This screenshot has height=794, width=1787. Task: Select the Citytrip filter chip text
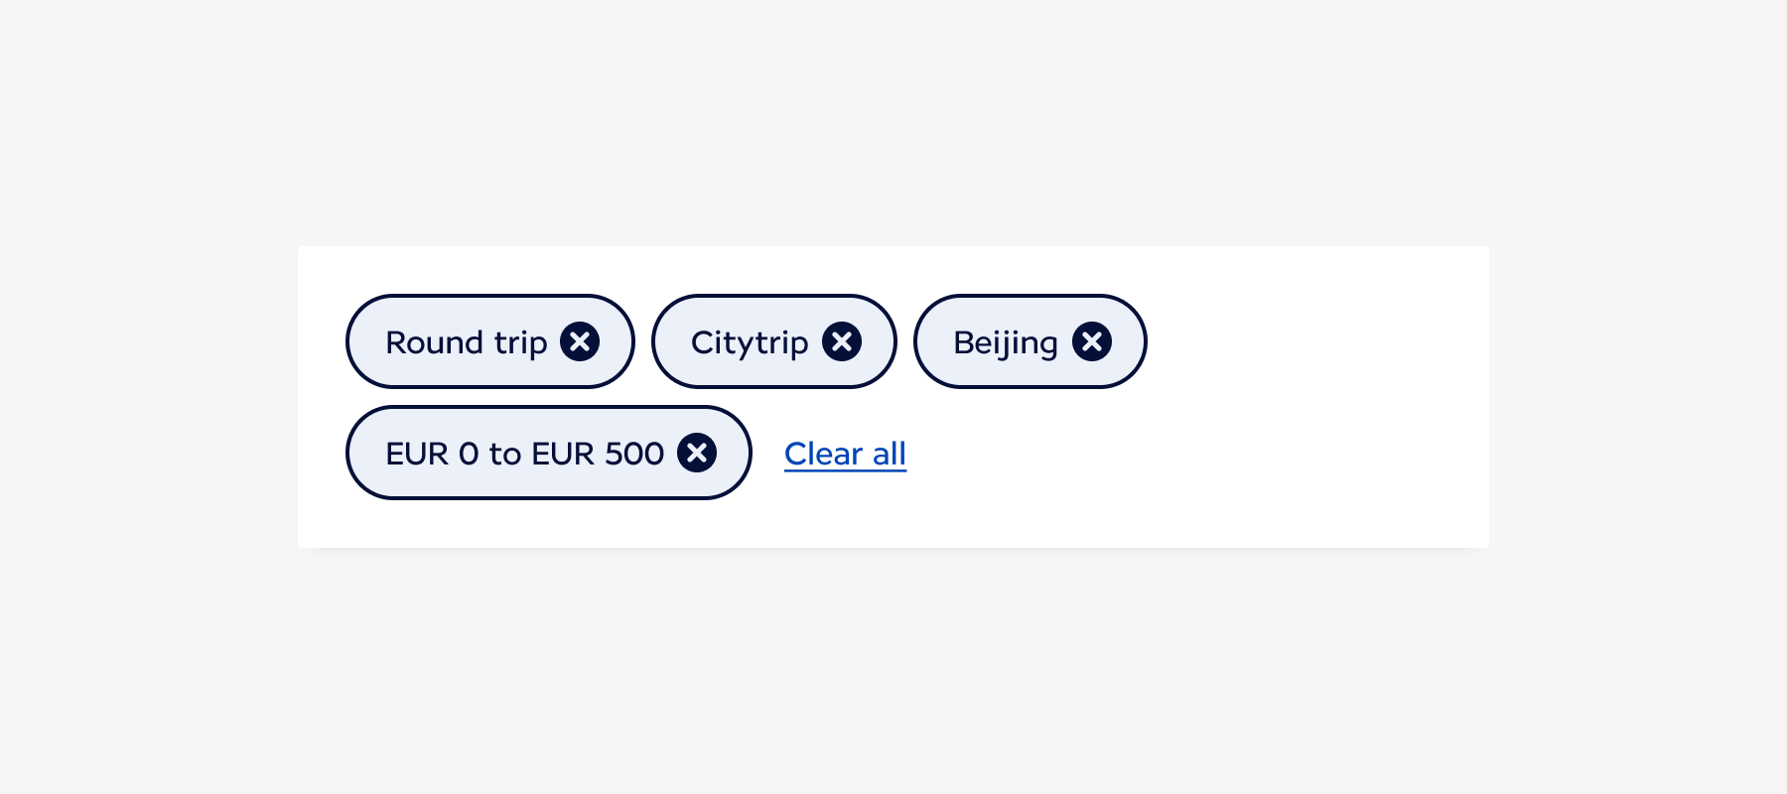click(x=750, y=342)
